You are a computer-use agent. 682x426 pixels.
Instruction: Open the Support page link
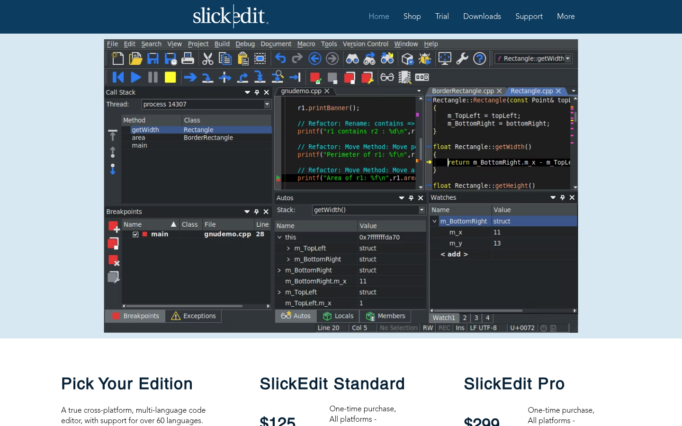pos(529,16)
